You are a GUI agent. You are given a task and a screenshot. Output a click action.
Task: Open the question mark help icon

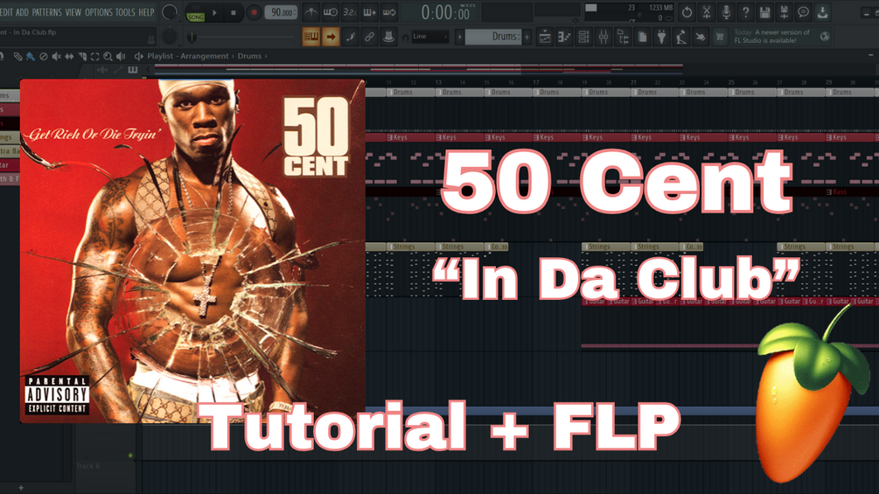[x=745, y=11]
